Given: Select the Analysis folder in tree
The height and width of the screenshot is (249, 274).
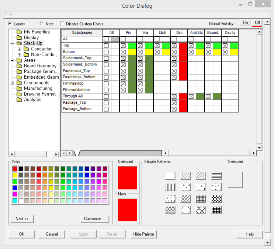Looking at the screenshot, I should (32, 100).
